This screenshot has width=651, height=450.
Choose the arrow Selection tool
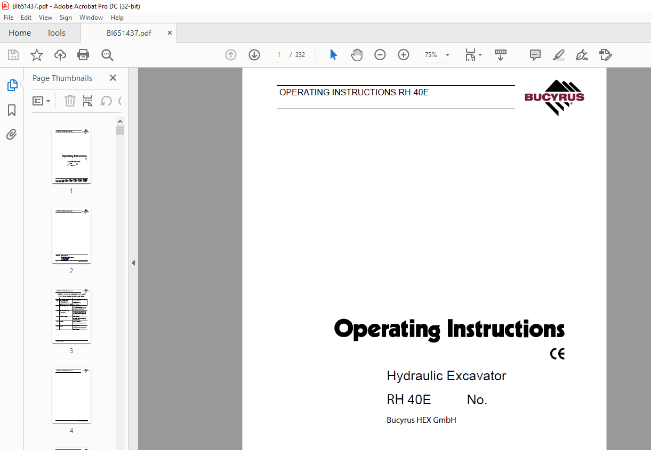pyautogui.click(x=333, y=55)
